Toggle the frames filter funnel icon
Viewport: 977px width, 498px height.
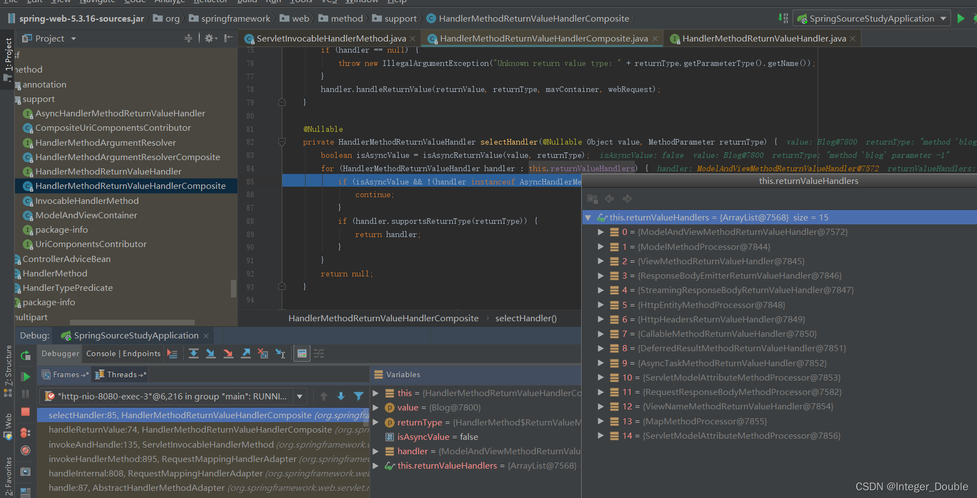[359, 396]
